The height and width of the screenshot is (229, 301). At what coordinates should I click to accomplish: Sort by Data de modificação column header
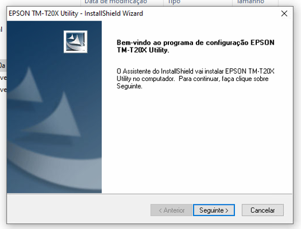[x=116, y=2]
